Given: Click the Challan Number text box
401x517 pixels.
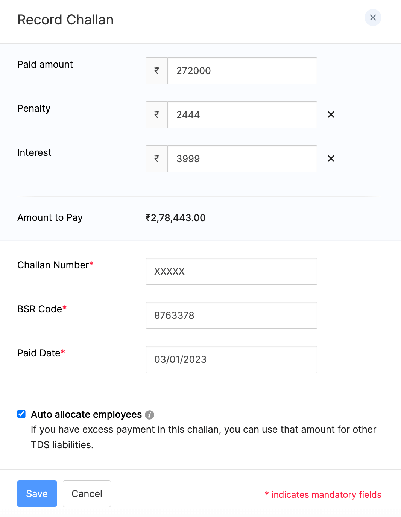Looking at the screenshot, I should coord(231,271).
